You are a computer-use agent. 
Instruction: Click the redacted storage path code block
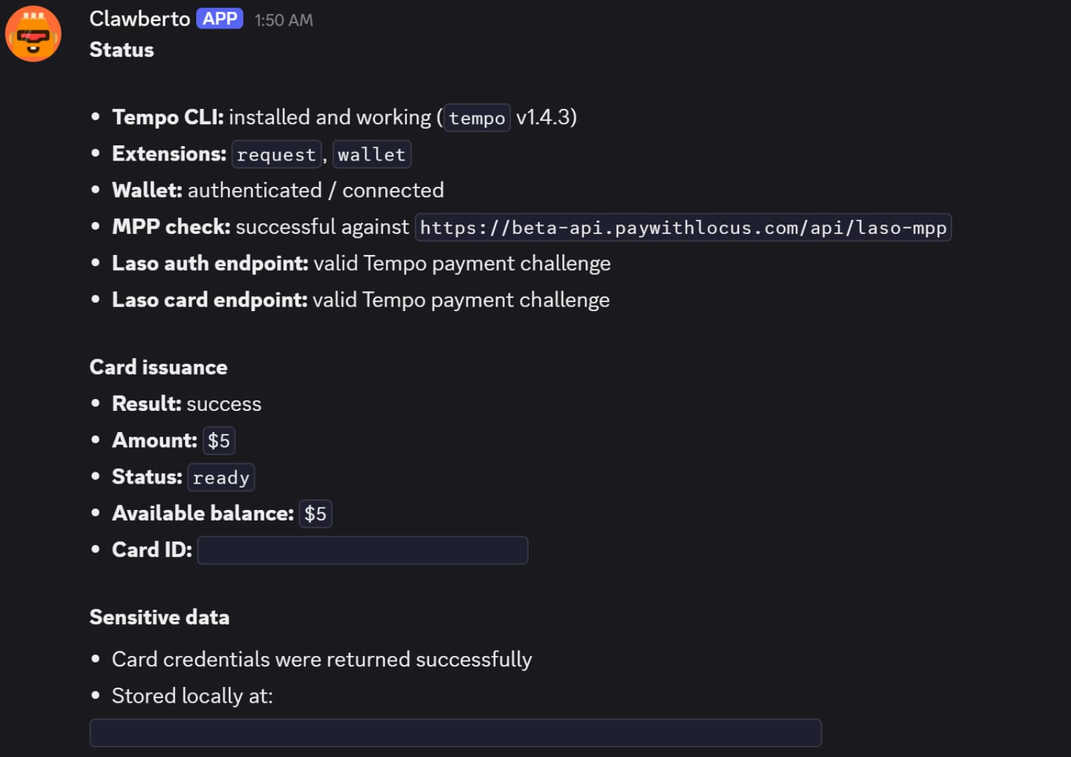click(x=455, y=733)
